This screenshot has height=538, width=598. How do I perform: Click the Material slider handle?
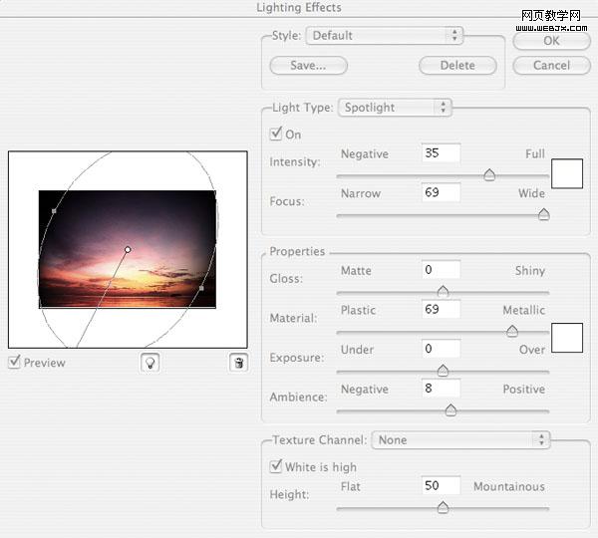[512, 331]
